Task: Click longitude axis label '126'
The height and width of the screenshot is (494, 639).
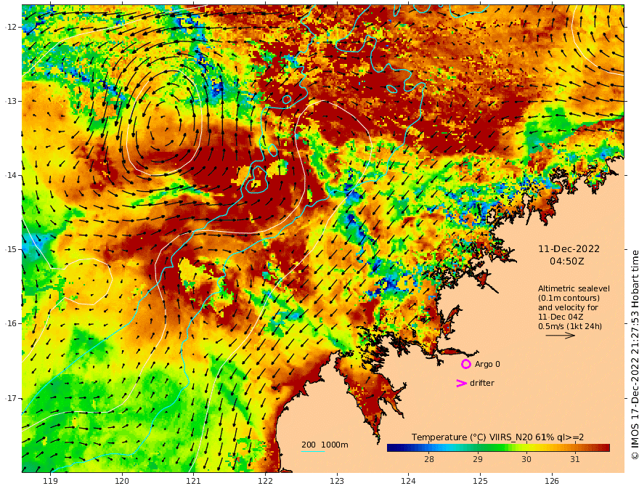Action: click(552, 482)
